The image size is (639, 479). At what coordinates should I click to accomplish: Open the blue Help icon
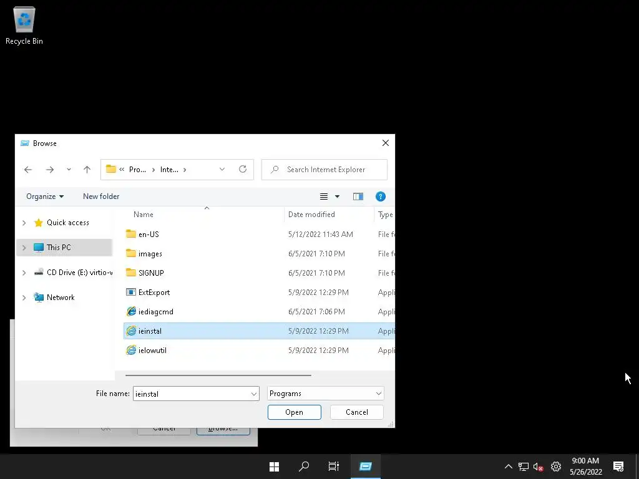(380, 196)
